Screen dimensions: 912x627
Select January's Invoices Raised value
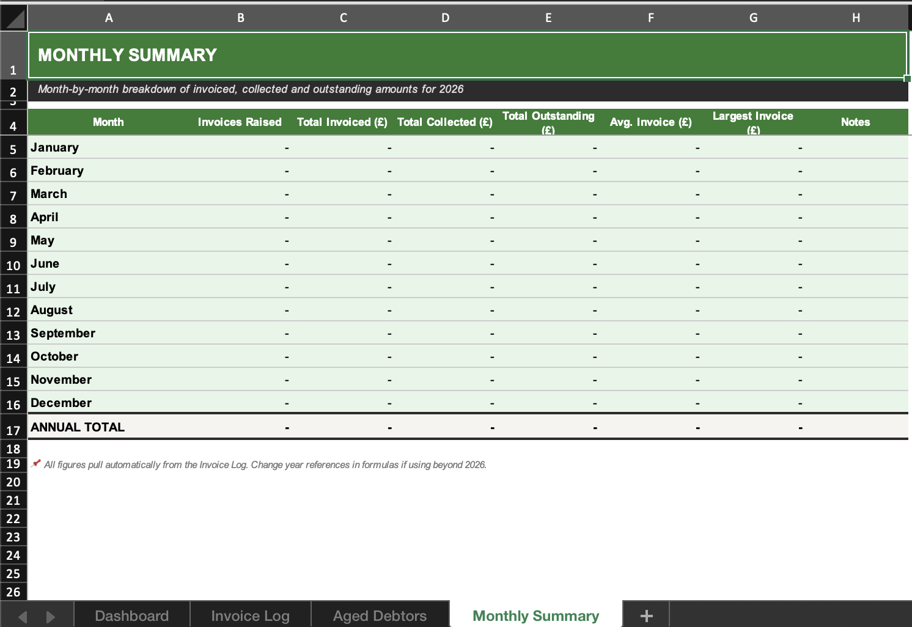coord(241,147)
